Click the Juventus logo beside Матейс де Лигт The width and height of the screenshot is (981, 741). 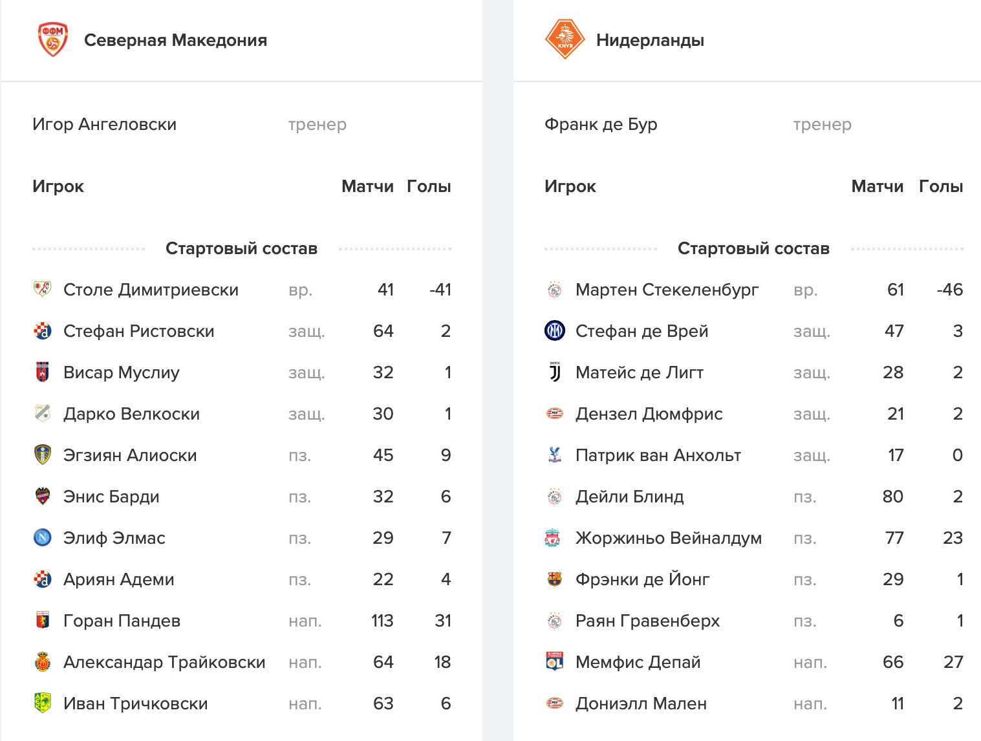point(555,372)
